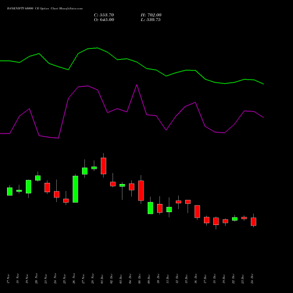This screenshot has width=293, height=293.
Task: Click the 01 Dec date label
Action: tap(102, 279)
